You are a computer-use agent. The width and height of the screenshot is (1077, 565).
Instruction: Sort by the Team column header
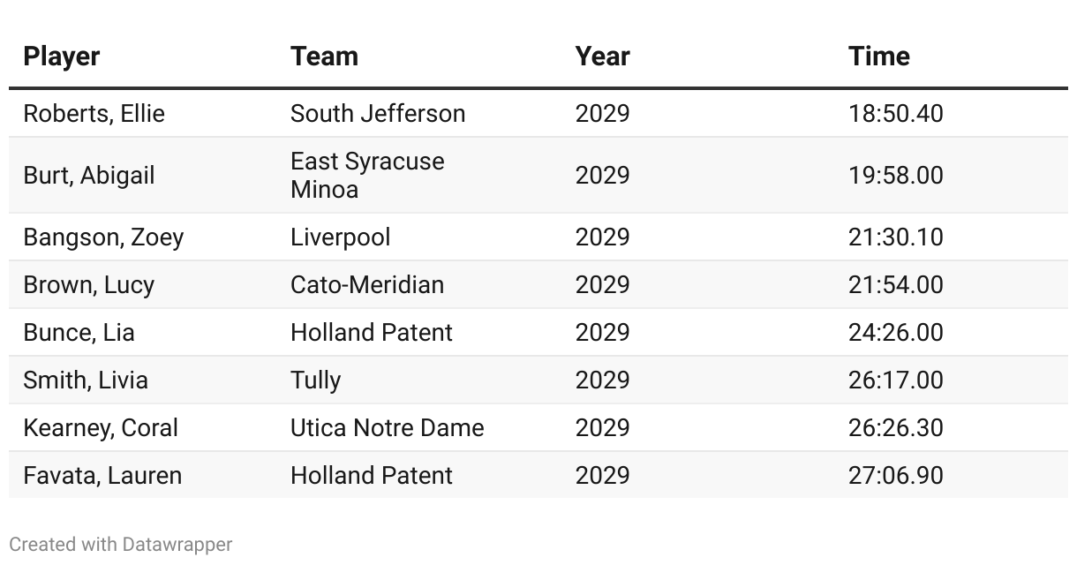324,56
